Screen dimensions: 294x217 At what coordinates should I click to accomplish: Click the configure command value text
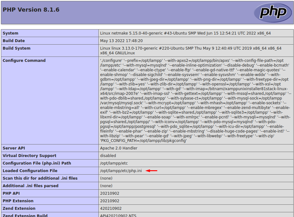(x=196, y=100)
